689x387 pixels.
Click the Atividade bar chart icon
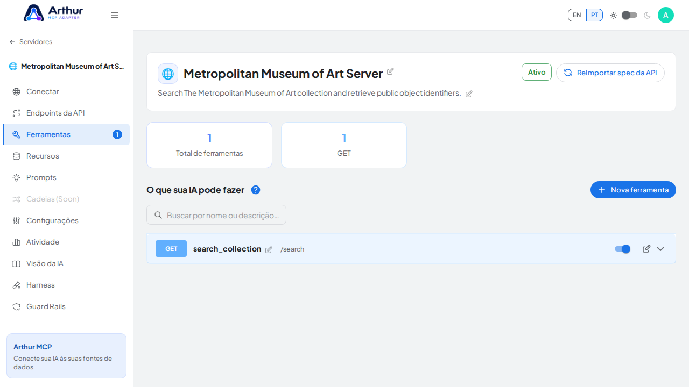click(17, 242)
